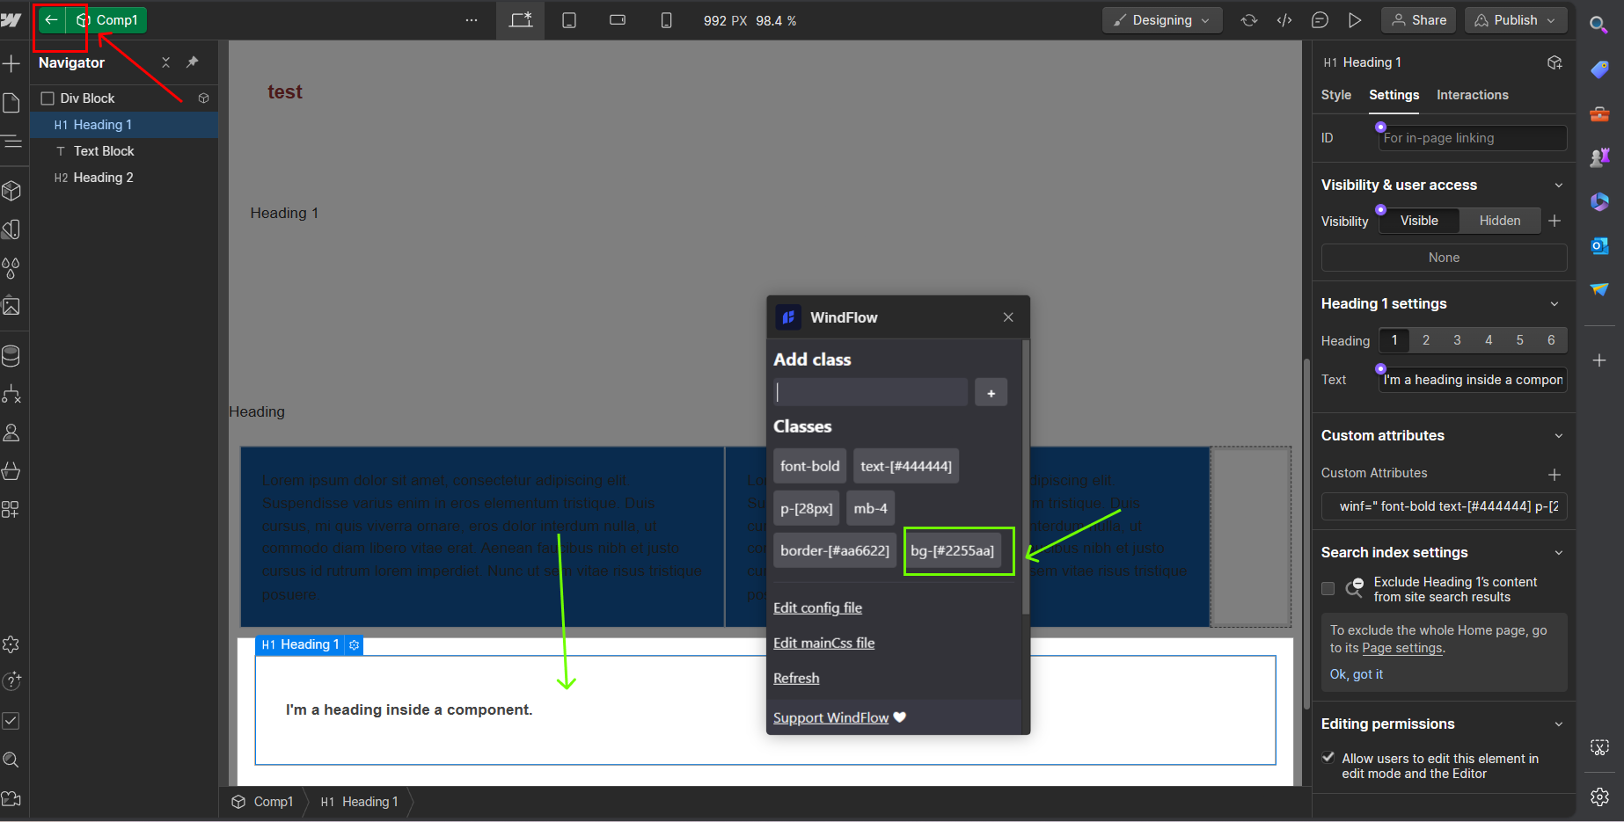Click the bg-[#2255aa] class chip
Viewport: 1624px width, 822px height.
click(952, 551)
